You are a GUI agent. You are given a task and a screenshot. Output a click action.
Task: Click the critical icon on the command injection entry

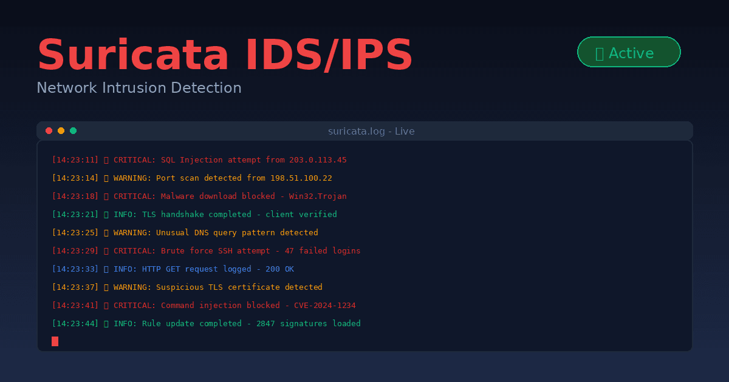(x=106, y=305)
